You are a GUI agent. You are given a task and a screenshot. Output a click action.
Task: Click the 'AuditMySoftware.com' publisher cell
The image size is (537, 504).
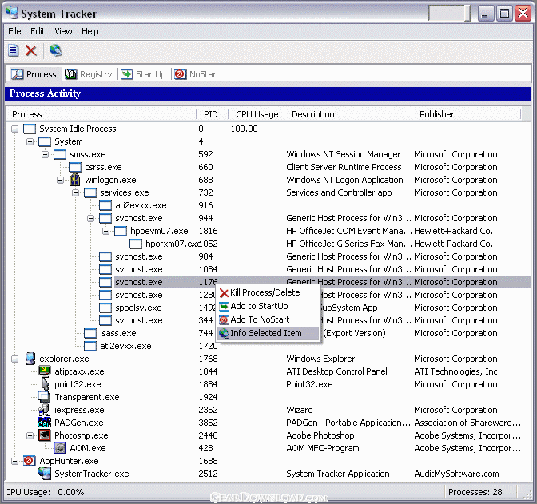(456, 474)
